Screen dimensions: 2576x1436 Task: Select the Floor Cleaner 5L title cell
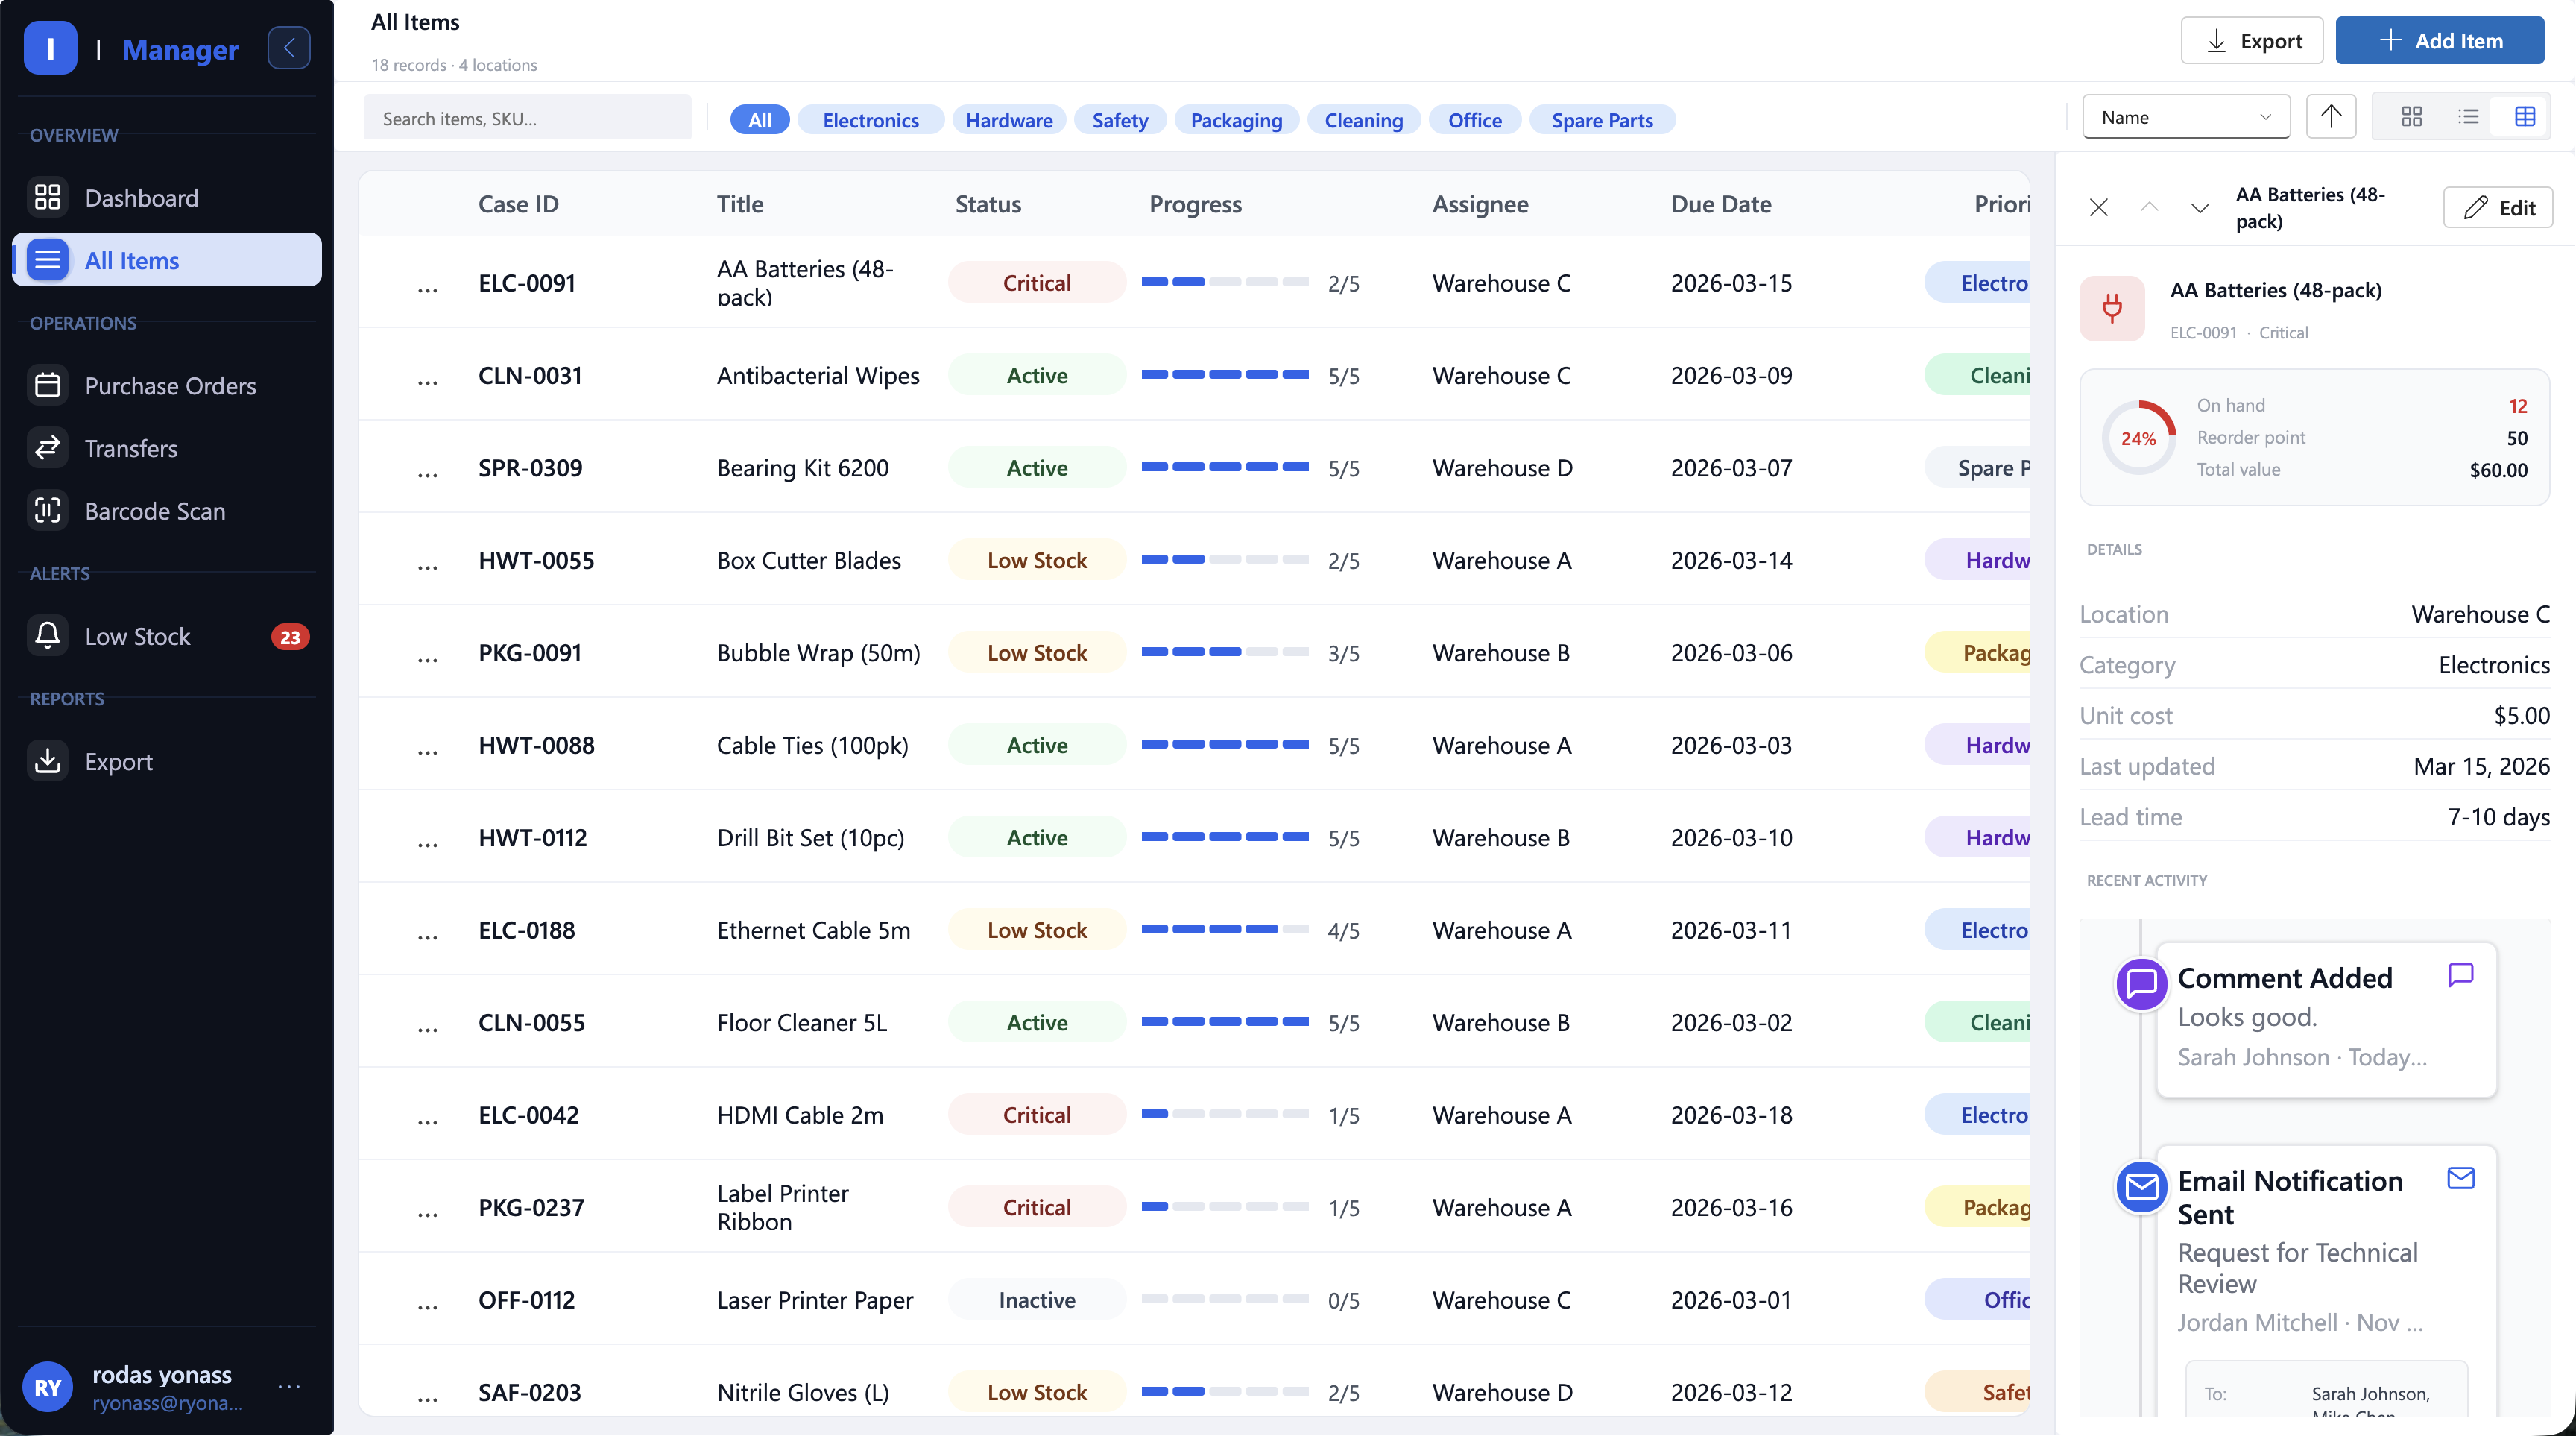pos(801,1022)
